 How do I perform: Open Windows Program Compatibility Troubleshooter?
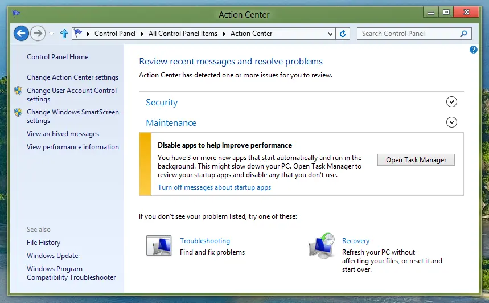71,273
